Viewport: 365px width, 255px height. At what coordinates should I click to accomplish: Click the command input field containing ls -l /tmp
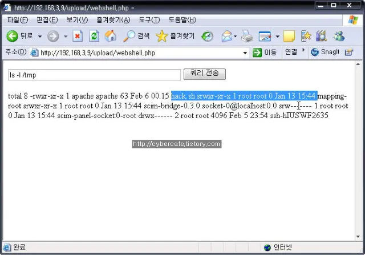tap(94, 75)
